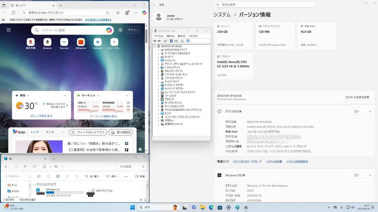Expand the keyboard devices node
The image size is (378, 212).
158,57
